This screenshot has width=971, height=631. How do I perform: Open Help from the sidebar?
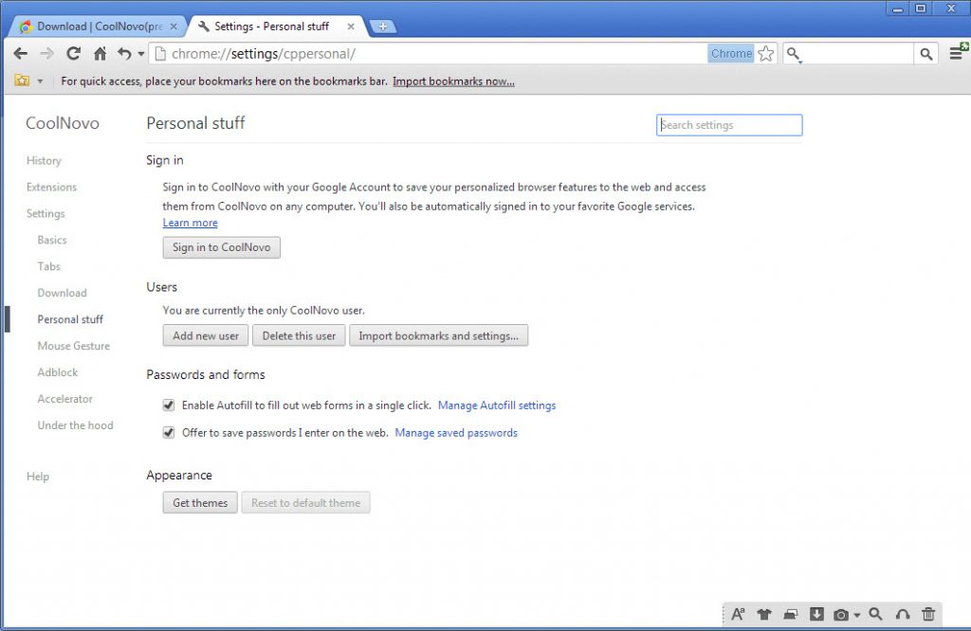tap(38, 477)
